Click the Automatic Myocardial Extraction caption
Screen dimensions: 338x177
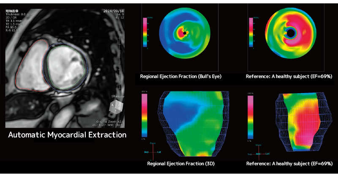68,135
